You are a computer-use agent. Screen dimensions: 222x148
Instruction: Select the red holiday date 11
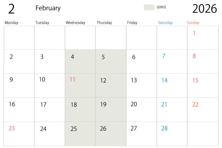tap(73, 80)
